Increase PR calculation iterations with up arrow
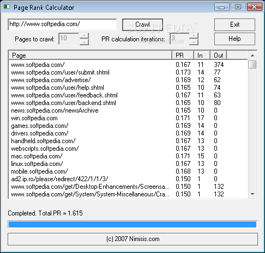The width and height of the screenshot is (265, 253). (194, 35)
